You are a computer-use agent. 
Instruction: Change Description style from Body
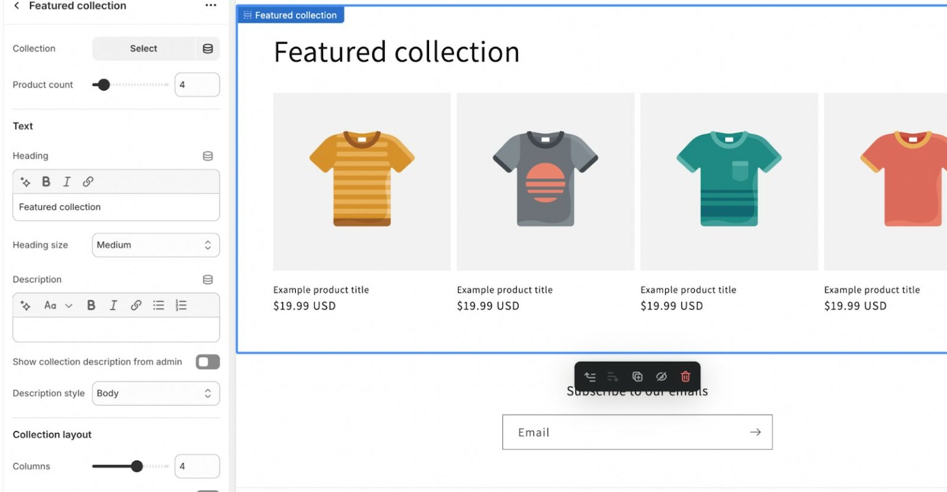tap(155, 393)
